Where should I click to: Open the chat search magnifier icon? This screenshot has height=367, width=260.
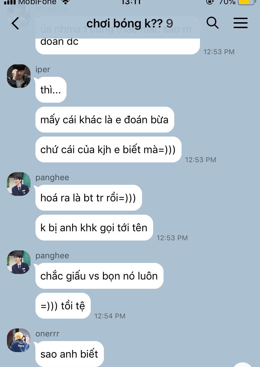(x=213, y=23)
